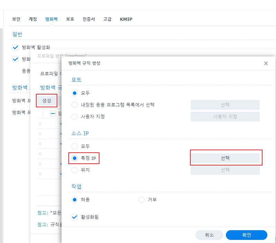The image size is (276, 243).
Task: Open the 계정 tab
Action: click(33, 19)
